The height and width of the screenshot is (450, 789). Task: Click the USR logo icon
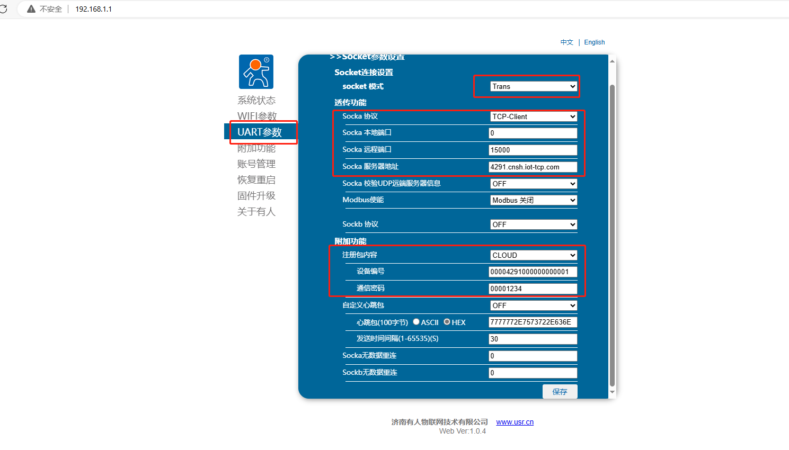pos(256,71)
